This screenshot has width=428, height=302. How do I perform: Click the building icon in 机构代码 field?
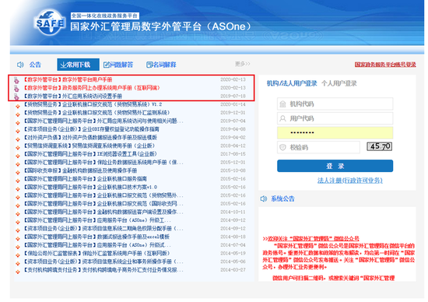282,104
